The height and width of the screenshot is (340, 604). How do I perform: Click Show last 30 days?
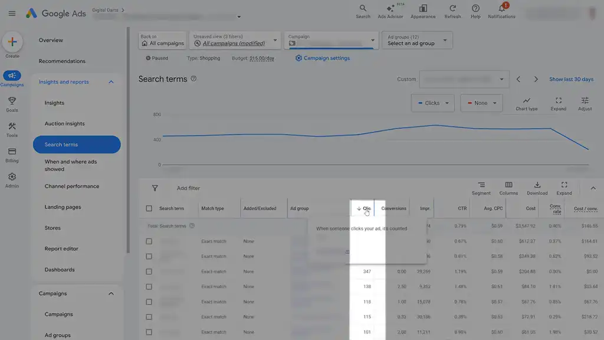coord(571,79)
